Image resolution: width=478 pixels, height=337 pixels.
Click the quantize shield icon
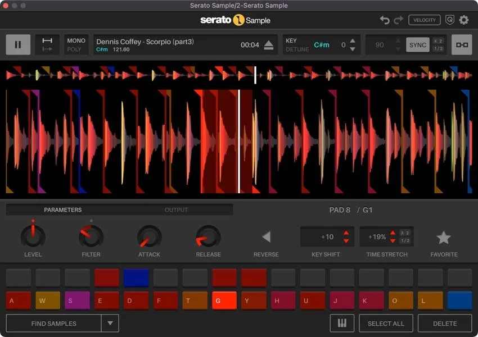click(449, 20)
